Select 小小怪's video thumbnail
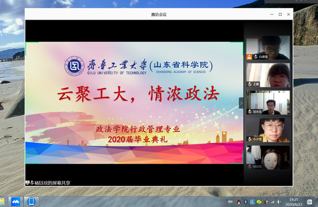This screenshot has height=207, width=318. pos(268,130)
